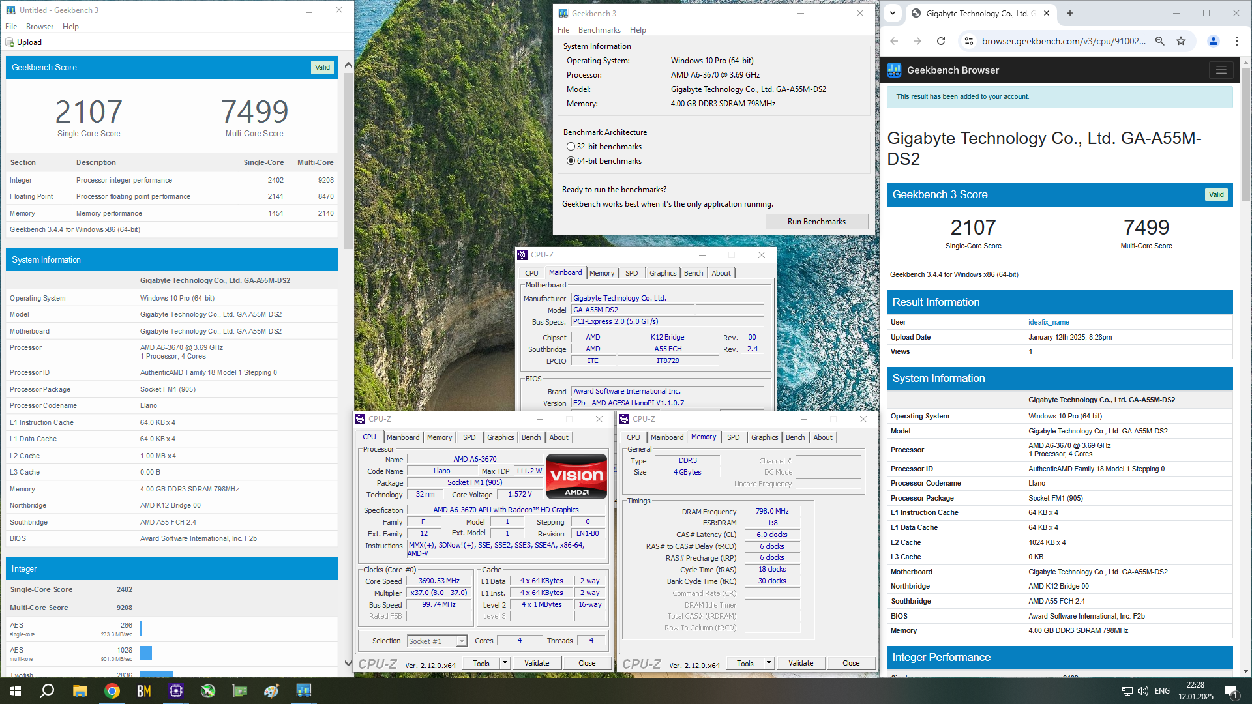The image size is (1252, 704).
Task: Click Chrome page scrollbar up arrow
Action: (x=1246, y=63)
